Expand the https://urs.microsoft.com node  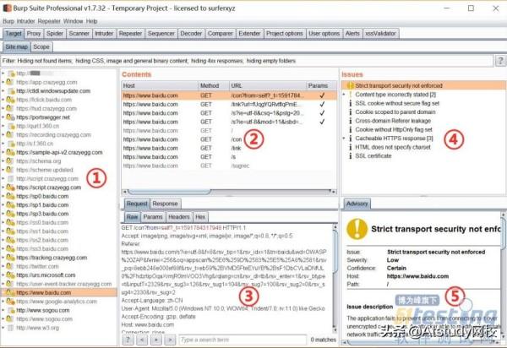3,275
